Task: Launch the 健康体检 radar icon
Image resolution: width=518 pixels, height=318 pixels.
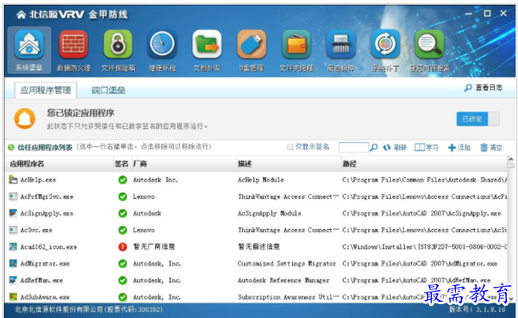Action: coord(162,44)
